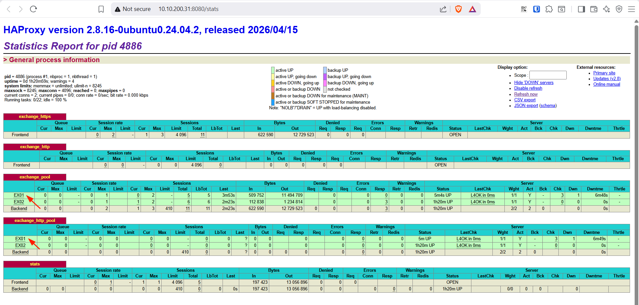Click L4OK in 0ms for exchange_http_pool EX02
This screenshot has height=305, width=639.
(468, 246)
